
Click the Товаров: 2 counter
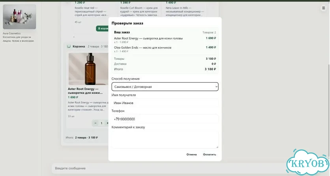[209, 33]
